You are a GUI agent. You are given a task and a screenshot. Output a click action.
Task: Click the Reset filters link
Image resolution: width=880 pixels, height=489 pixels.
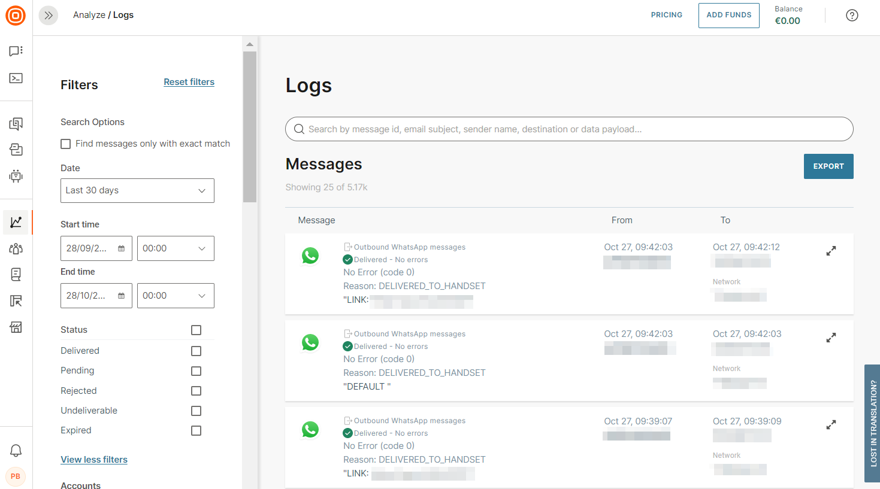pyautogui.click(x=189, y=82)
